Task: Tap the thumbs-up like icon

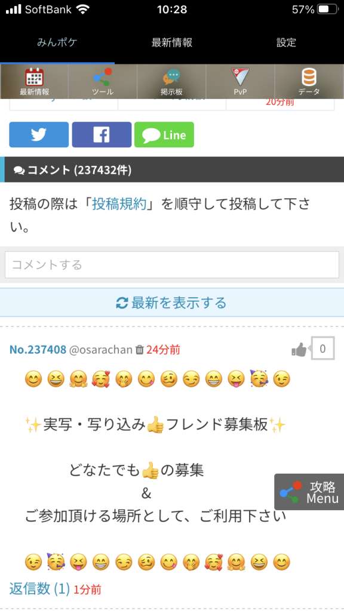Action: click(299, 350)
